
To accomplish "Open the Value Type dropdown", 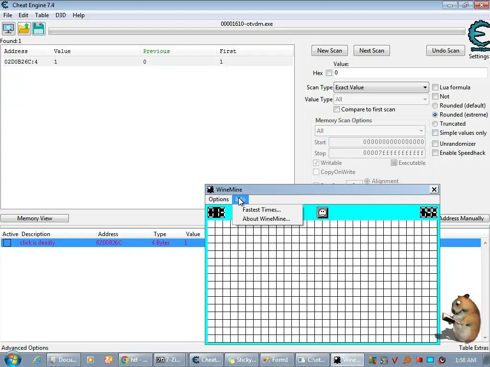I will pos(381,99).
